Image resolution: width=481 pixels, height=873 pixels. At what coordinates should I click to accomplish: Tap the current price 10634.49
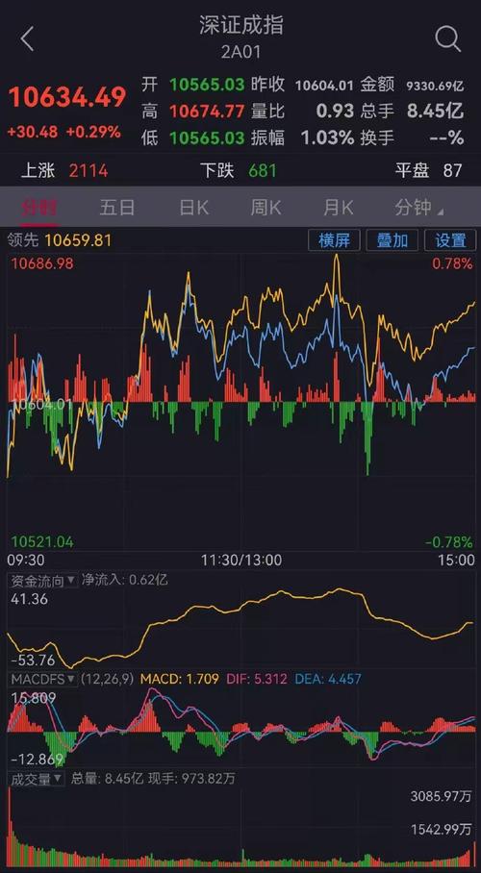67,97
